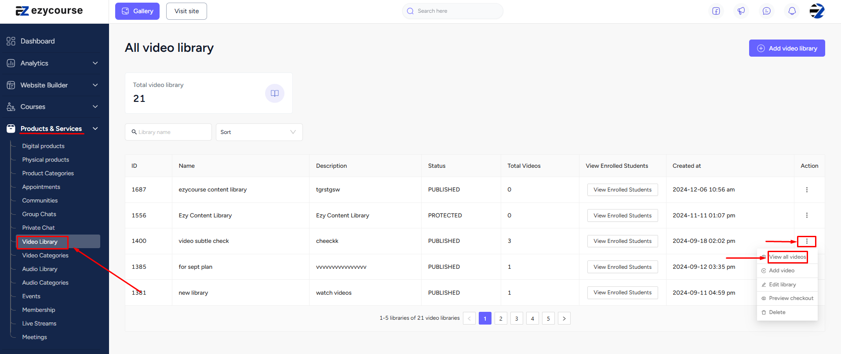Open Events in sidebar
841x354 pixels.
point(31,296)
